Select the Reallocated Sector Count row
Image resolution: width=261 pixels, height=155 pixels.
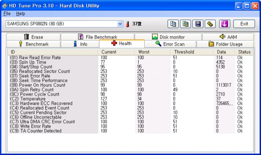click(x=130, y=72)
